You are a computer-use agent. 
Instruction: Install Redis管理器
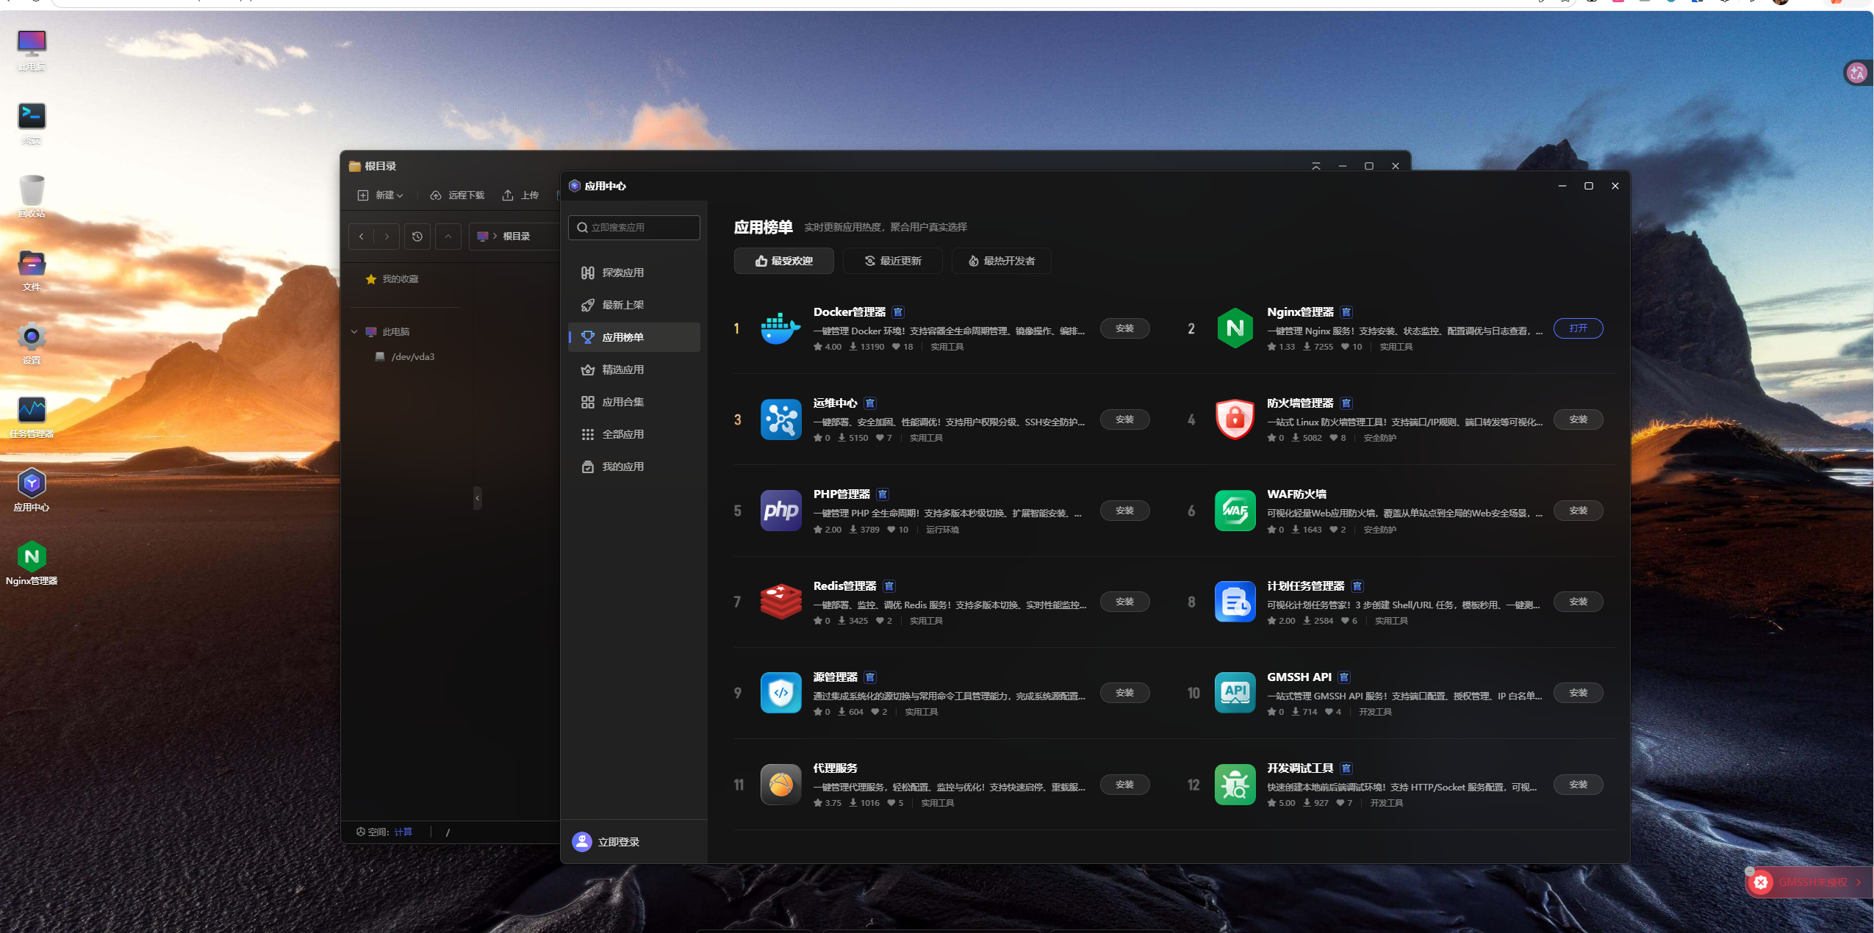[x=1124, y=602]
